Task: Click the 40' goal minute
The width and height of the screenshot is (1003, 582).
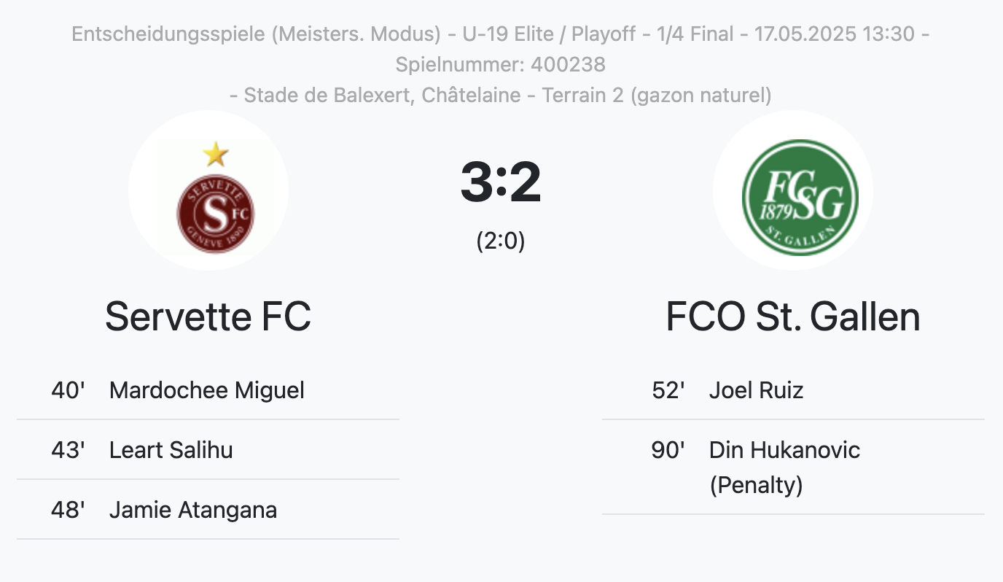Action: tap(68, 390)
